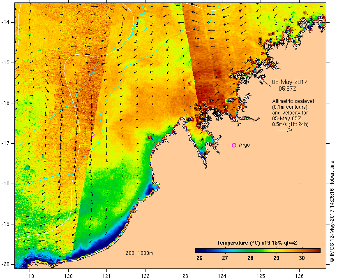Viewport: 337px width, 280px height.
Task: Click colorbar value '30'
Action: [x=302, y=258]
